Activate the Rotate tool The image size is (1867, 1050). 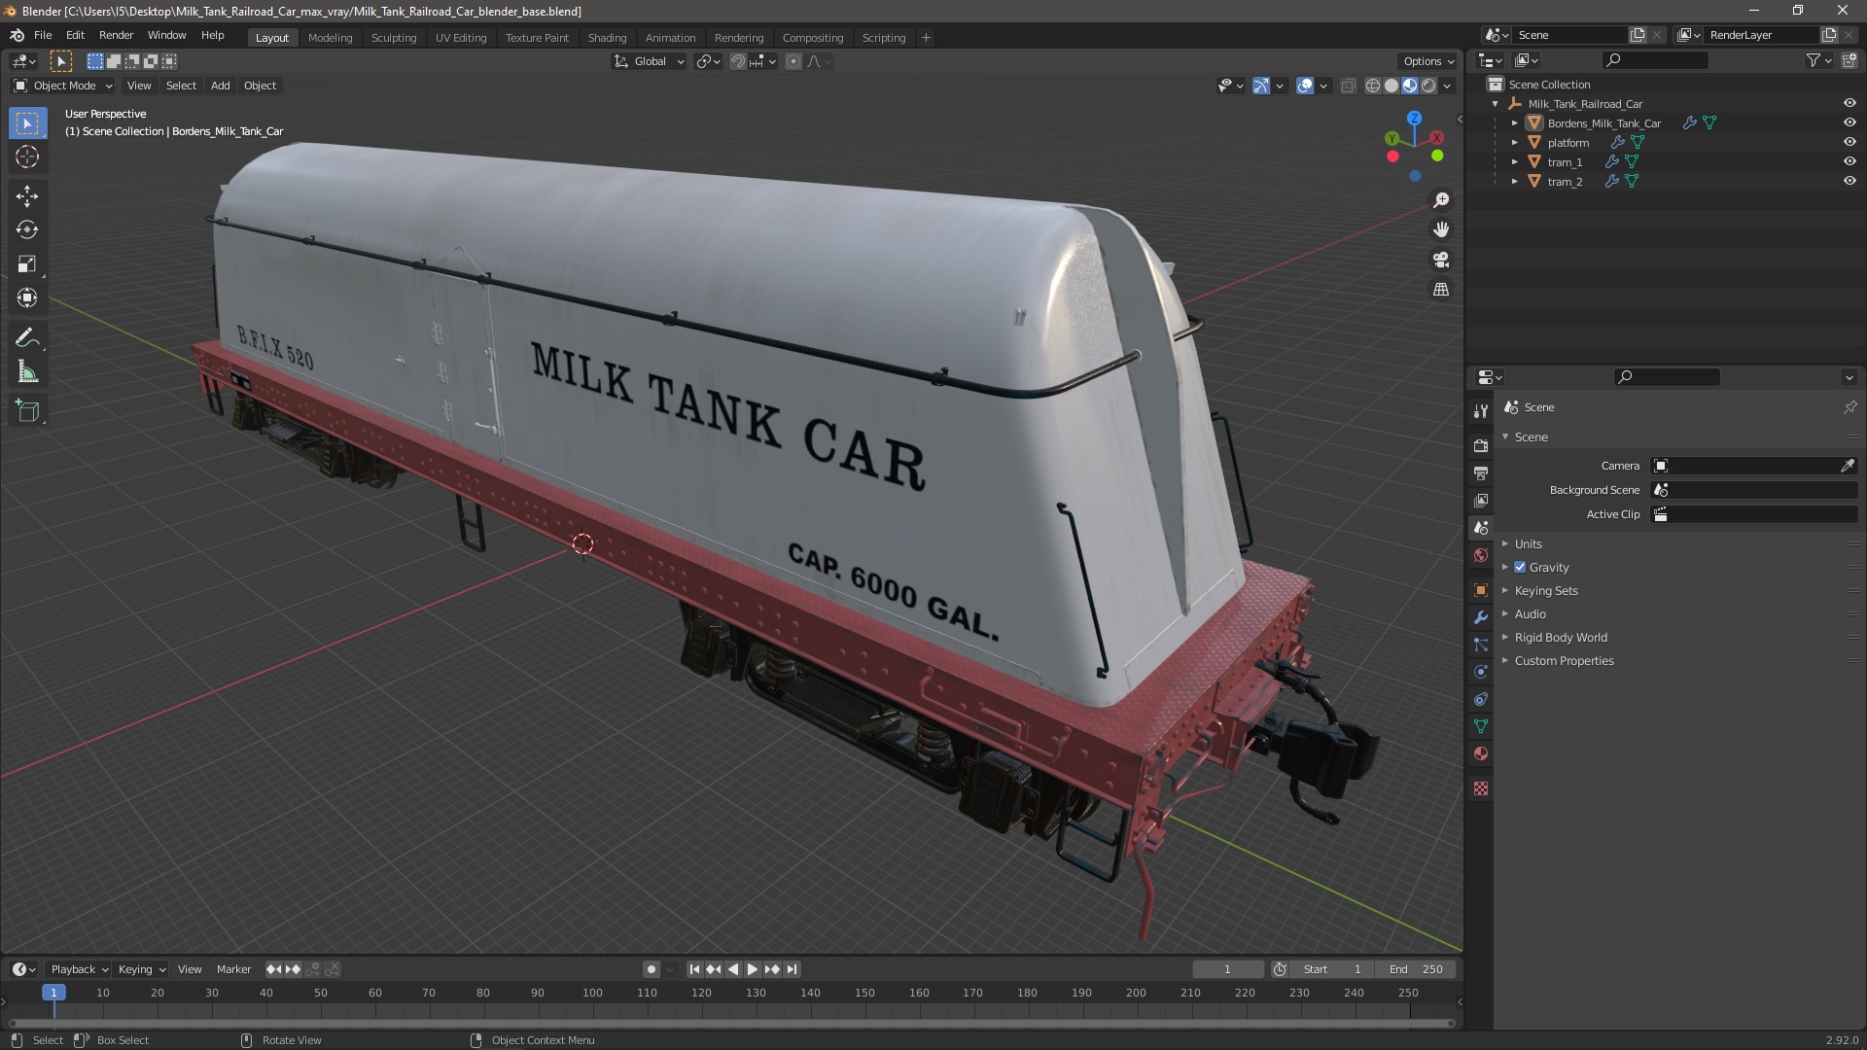(x=27, y=229)
